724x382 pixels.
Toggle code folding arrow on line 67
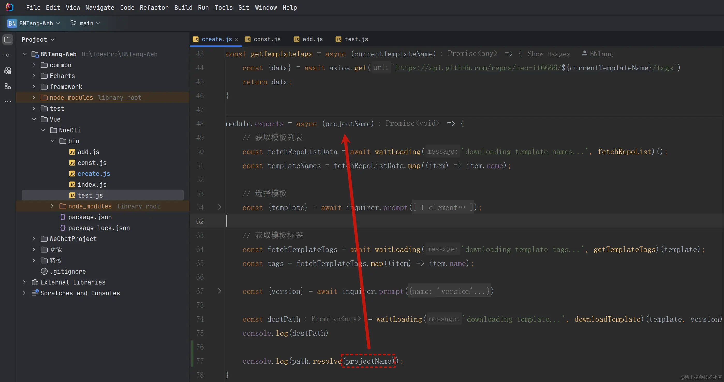(x=219, y=291)
